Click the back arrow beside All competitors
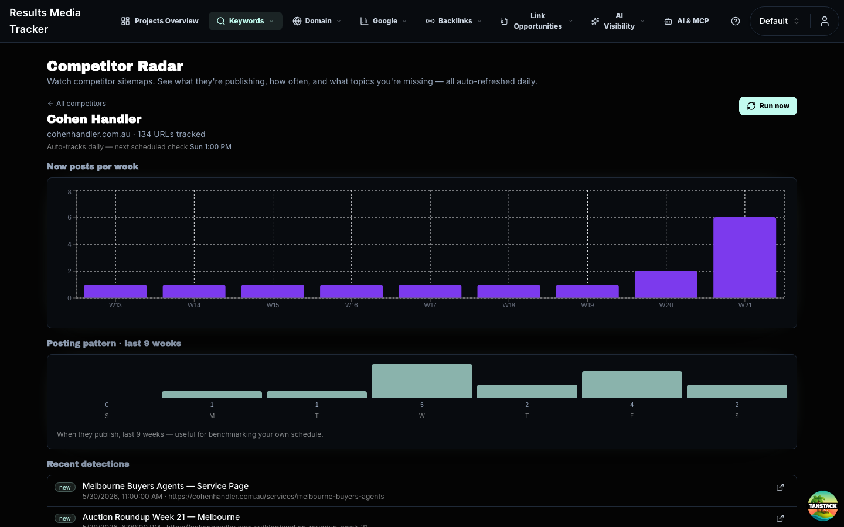This screenshot has height=527, width=844. 50,104
